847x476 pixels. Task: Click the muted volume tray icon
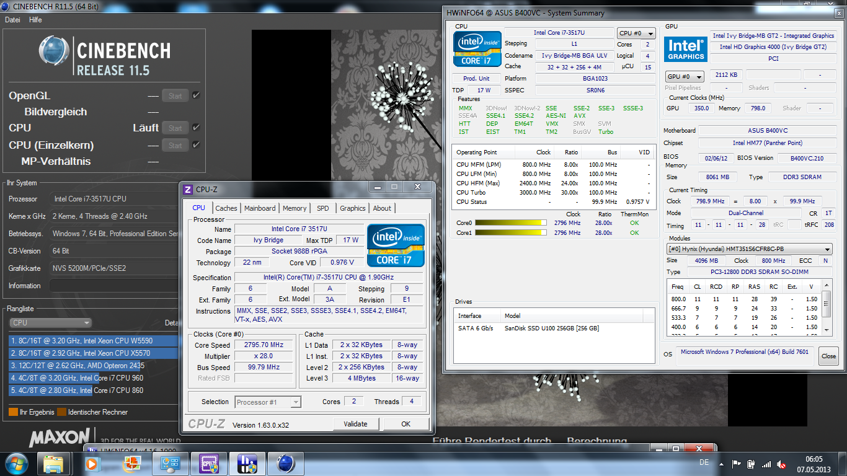783,464
